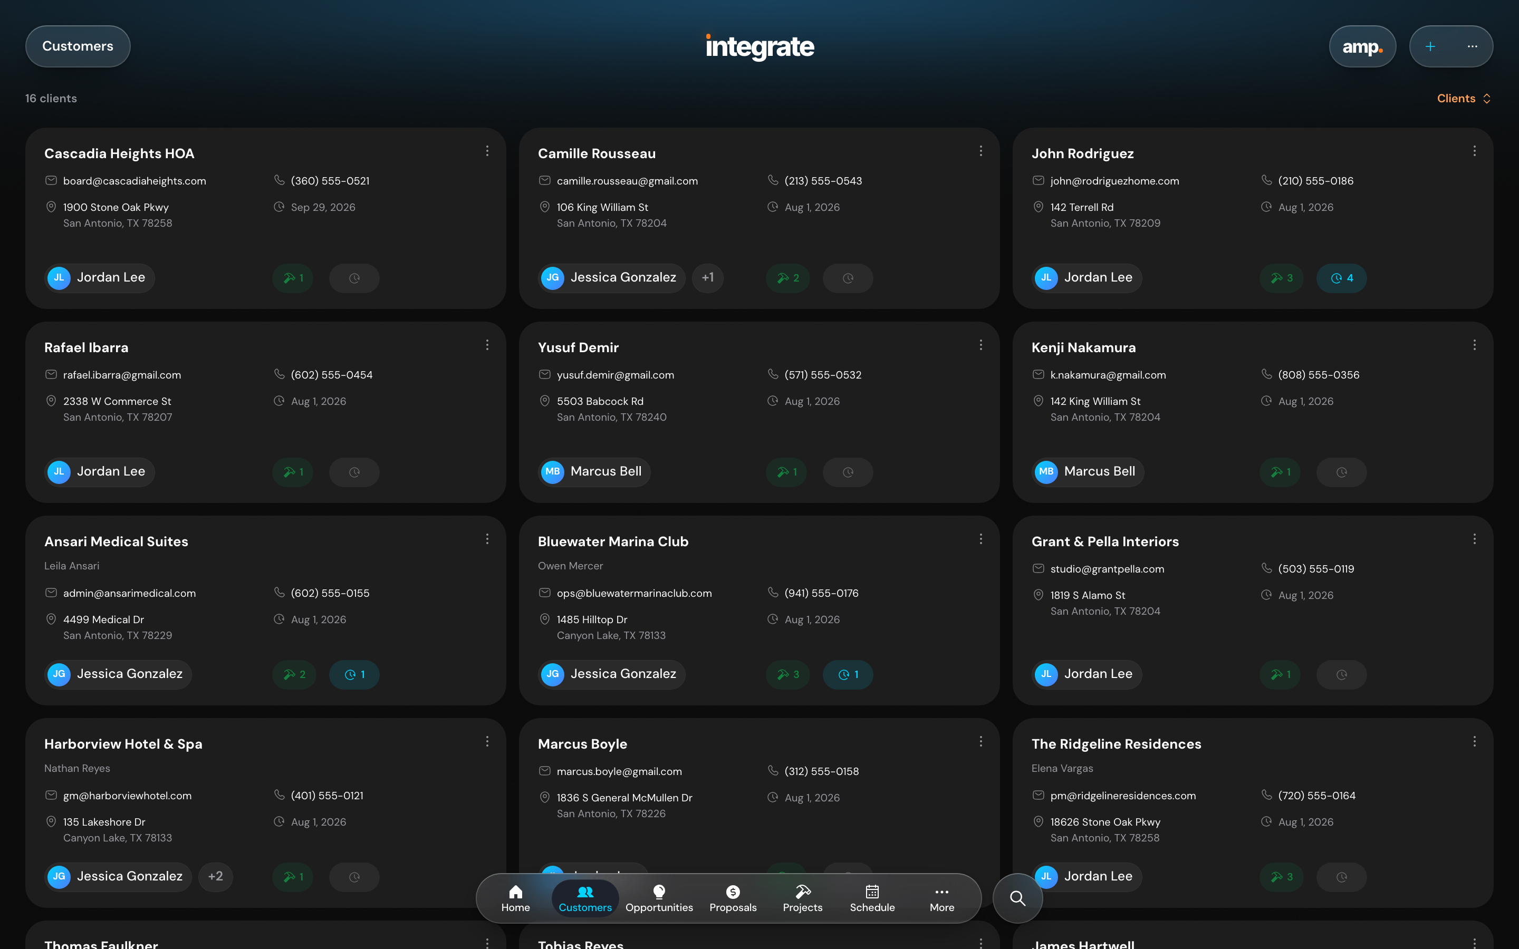Click the phone number (213) 555-0543
This screenshot has height=949, width=1519.
pyautogui.click(x=823, y=181)
